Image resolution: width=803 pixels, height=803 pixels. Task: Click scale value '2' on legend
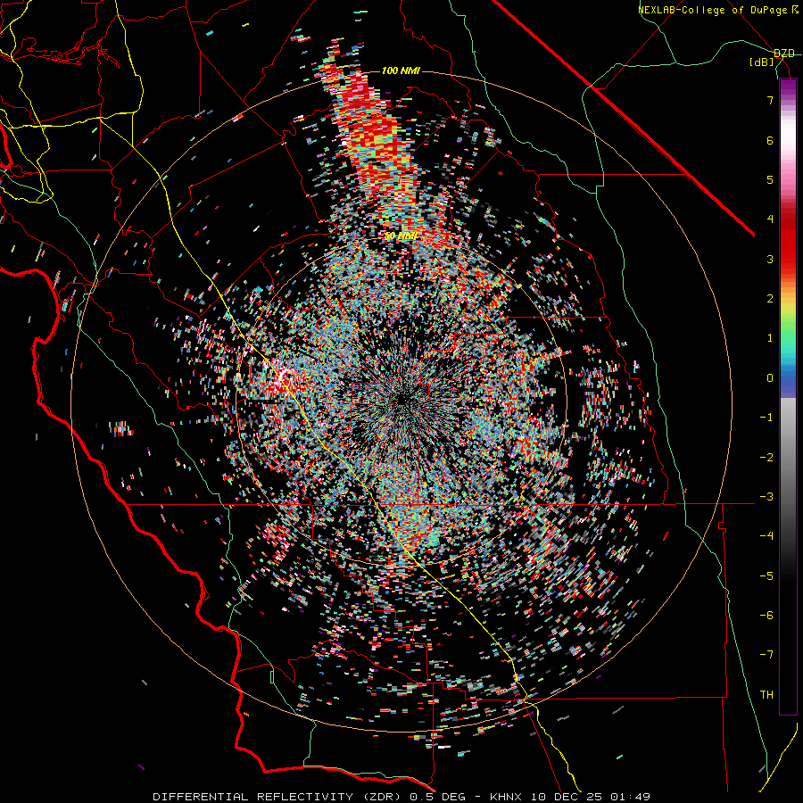(770, 299)
